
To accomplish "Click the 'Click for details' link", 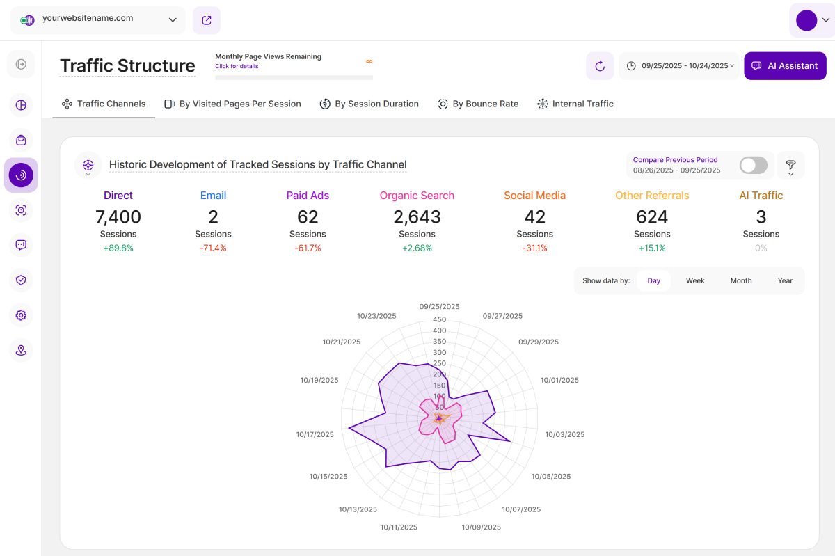I will point(237,67).
